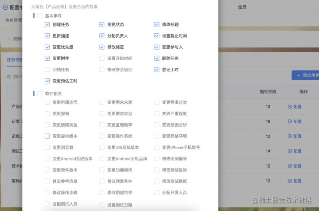This screenshot has height=211, width=319.
Task: Tick 变更iOS系统版本 checkbox
Action: pos(102,147)
